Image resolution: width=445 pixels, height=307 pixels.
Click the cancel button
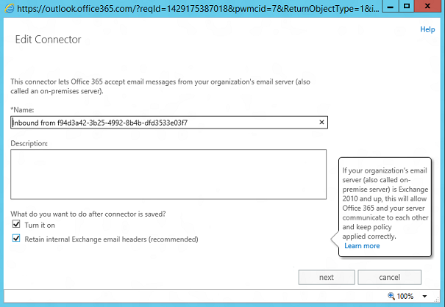click(389, 277)
